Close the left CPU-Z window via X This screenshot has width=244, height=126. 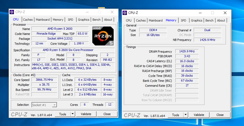[x=112, y=12]
